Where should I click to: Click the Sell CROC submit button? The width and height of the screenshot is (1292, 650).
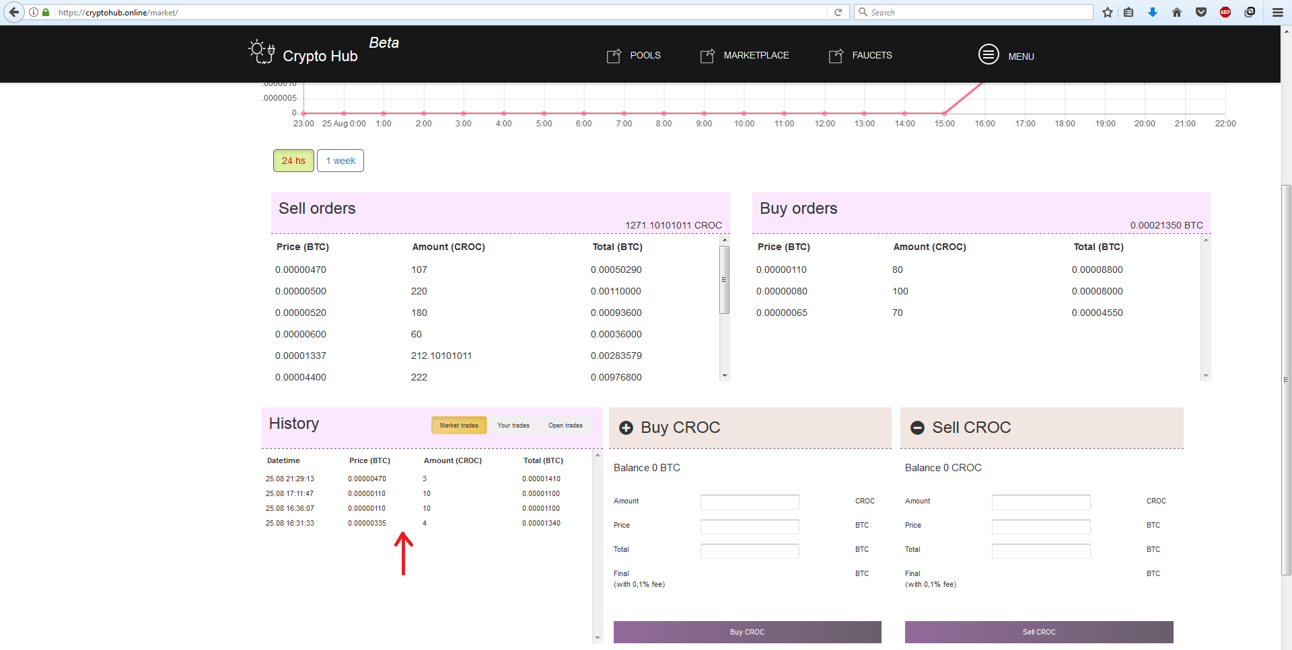1039,632
